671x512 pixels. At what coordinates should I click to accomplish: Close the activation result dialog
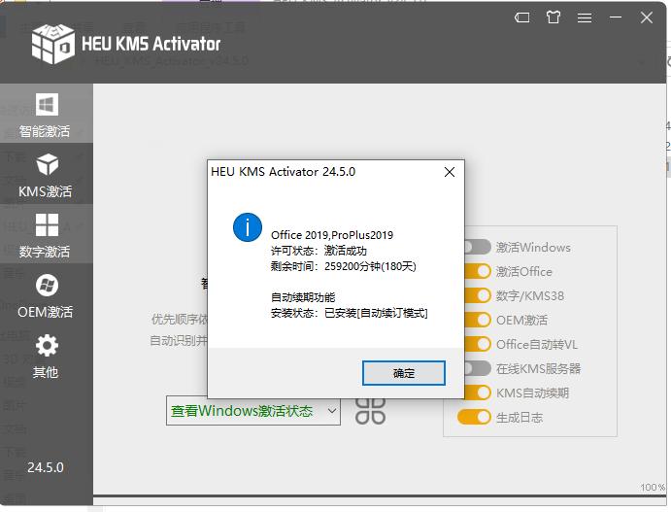[x=450, y=172]
